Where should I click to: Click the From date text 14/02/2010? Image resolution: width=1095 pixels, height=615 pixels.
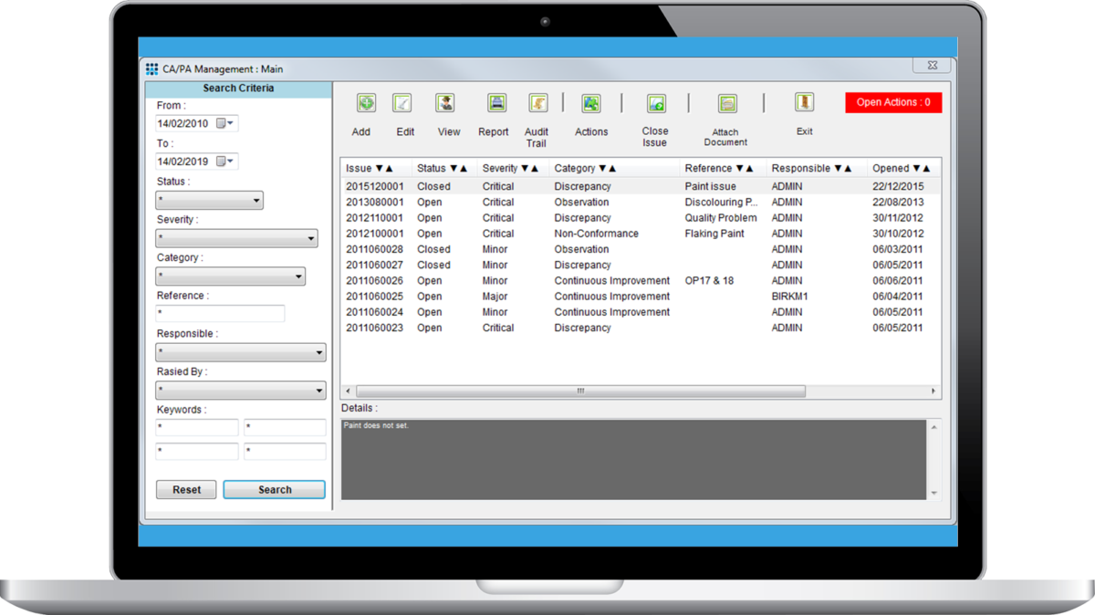click(183, 123)
